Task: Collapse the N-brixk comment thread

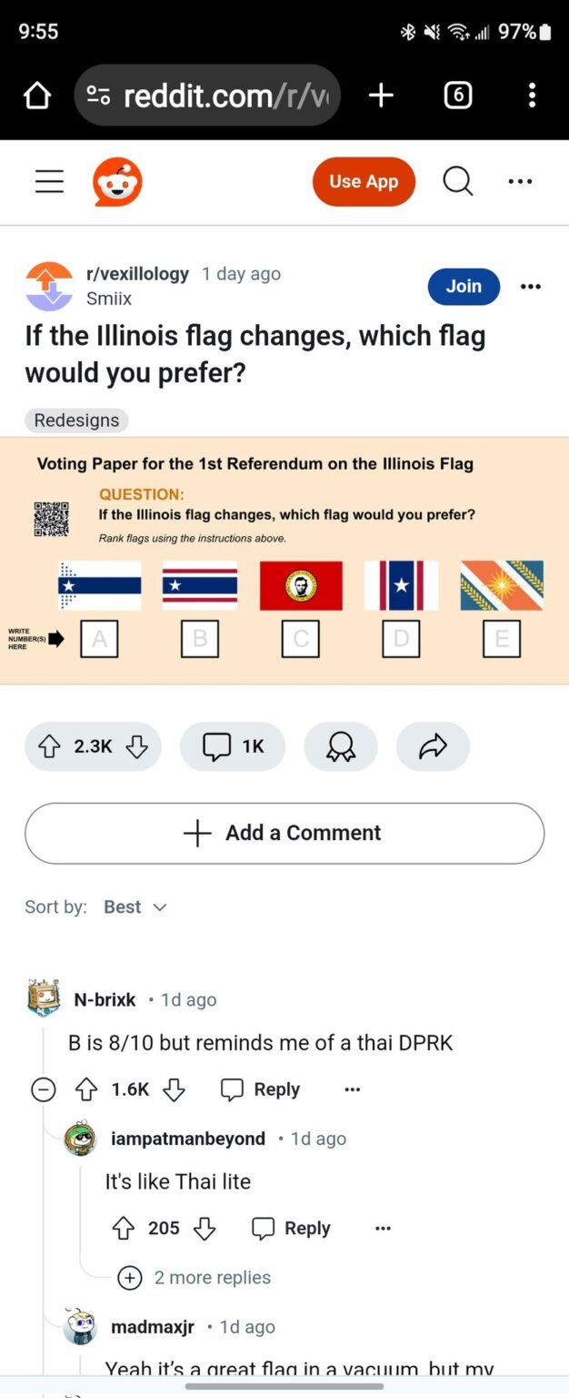Action: (x=44, y=1089)
